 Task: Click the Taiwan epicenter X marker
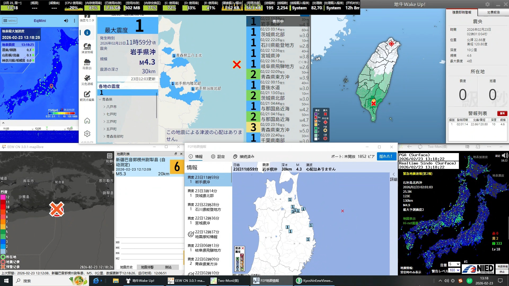[374, 103]
